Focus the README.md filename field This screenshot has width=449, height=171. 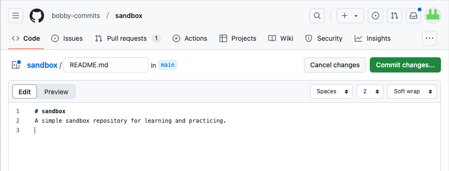coord(106,65)
